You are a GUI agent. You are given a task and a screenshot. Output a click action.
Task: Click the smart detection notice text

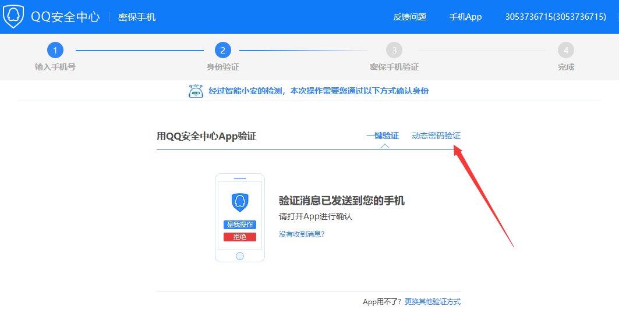[x=318, y=91]
